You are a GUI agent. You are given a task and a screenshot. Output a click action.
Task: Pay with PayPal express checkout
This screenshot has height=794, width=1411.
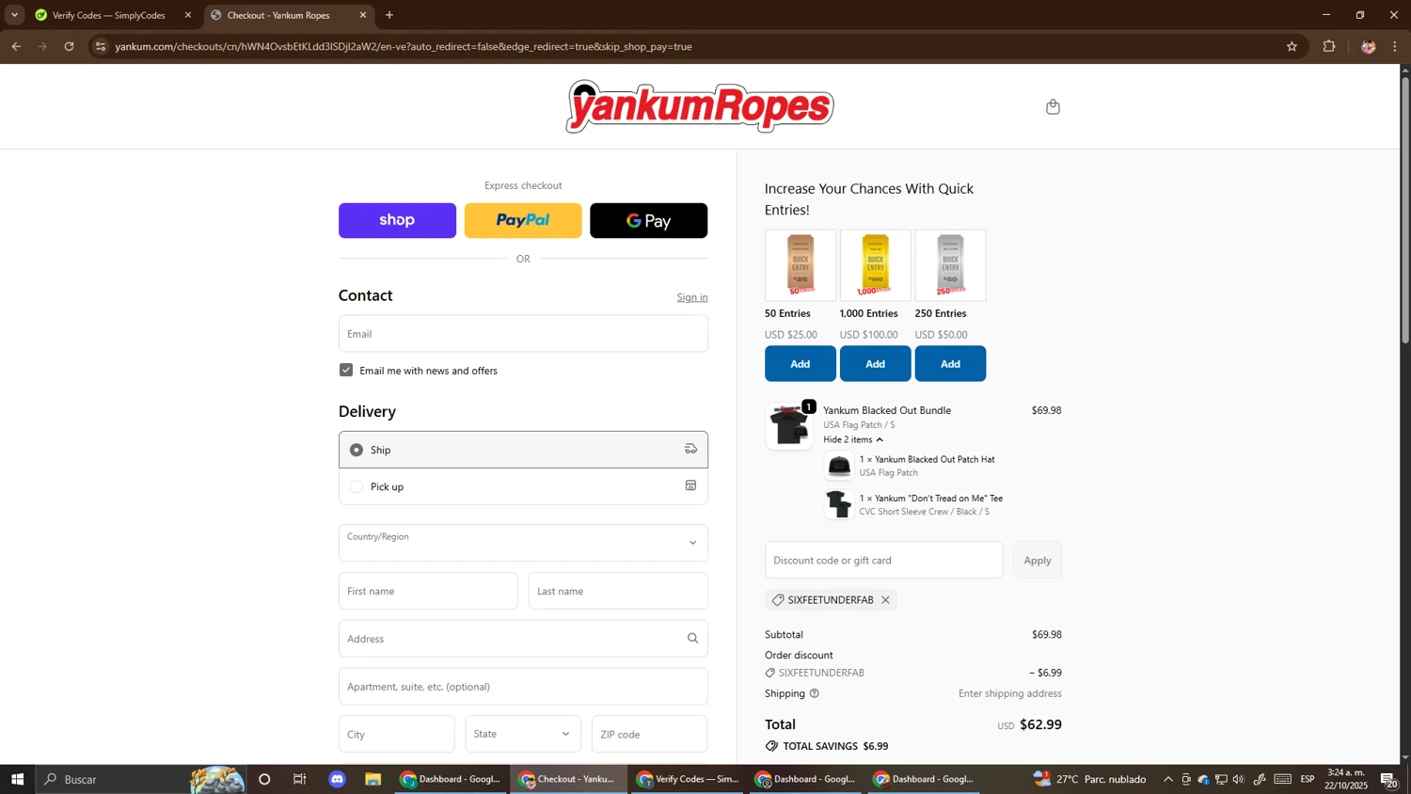(523, 220)
